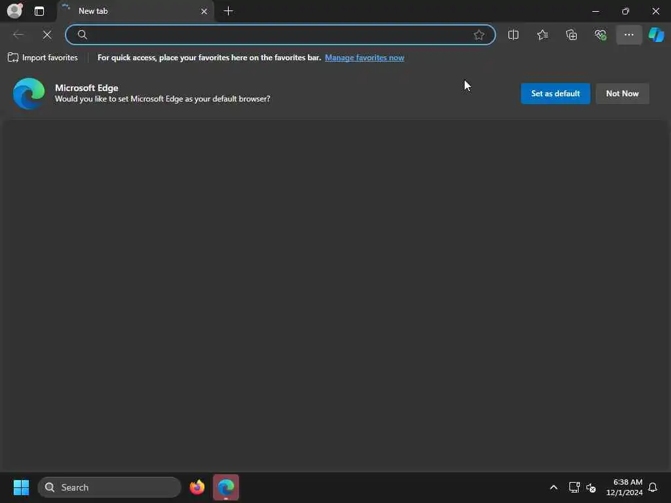Select the New tab tab
Image resolution: width=671 pixels, height=503 pixels.
pos(135,11)
